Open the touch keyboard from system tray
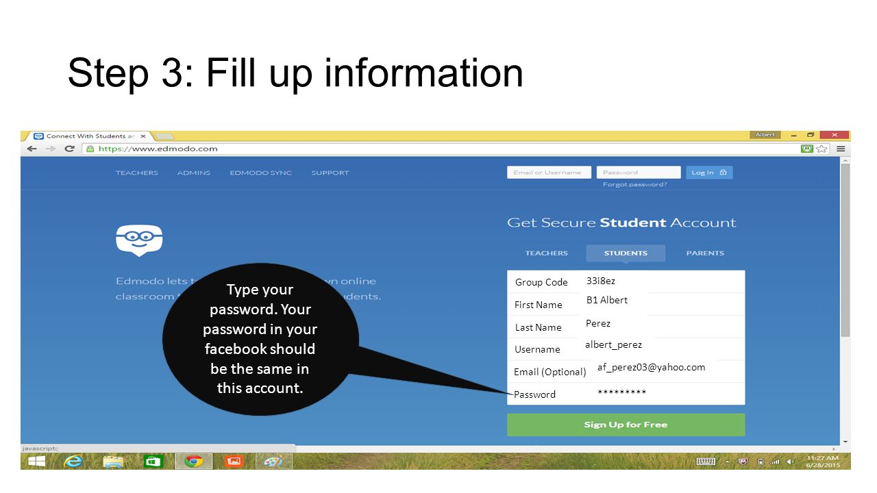 706,462
